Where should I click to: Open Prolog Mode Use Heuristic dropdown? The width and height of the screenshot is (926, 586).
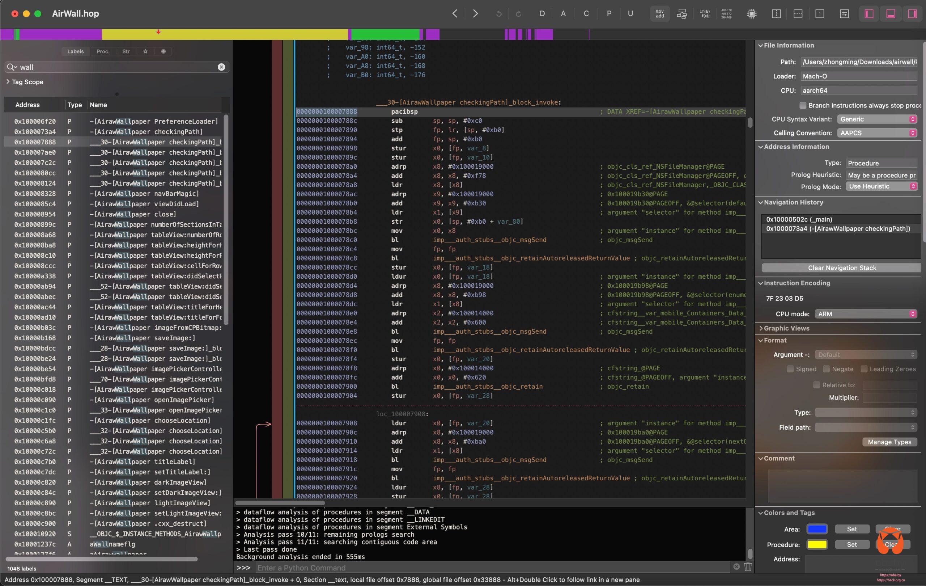(x=882, y=186)
